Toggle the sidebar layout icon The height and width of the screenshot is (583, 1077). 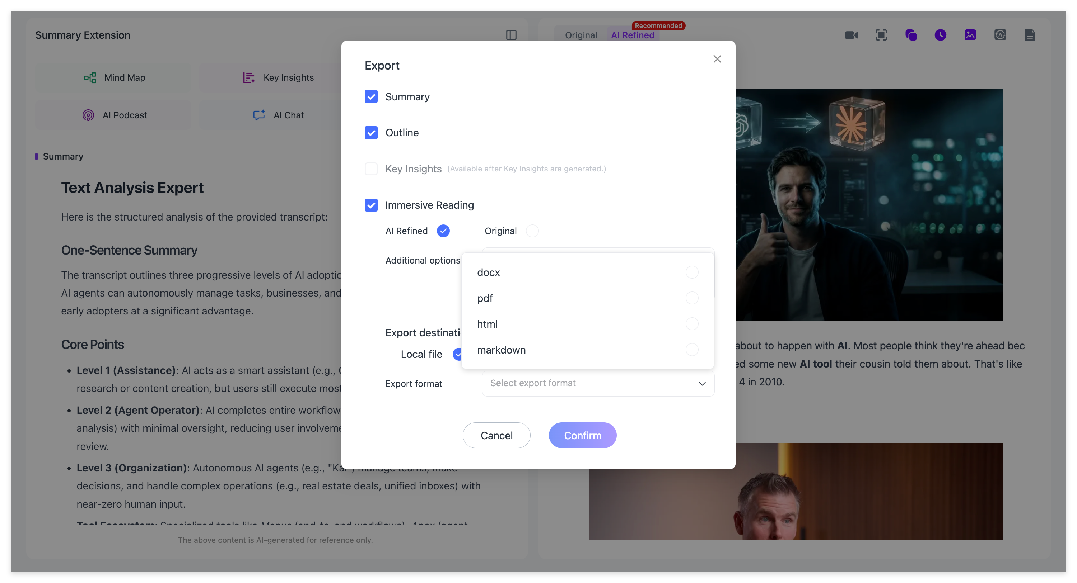[x=511, y=35]
